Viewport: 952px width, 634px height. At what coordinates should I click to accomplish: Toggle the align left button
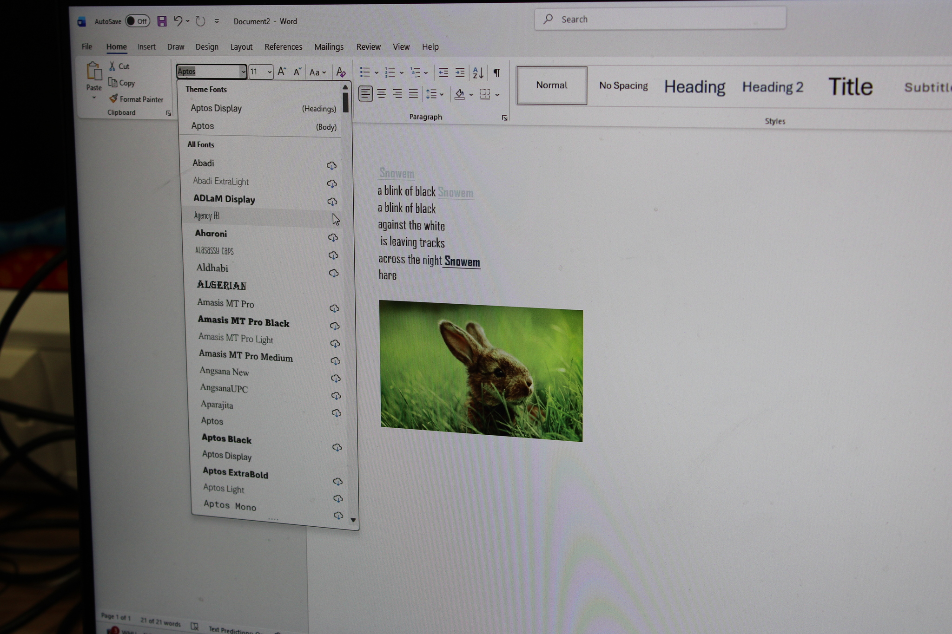366,94
